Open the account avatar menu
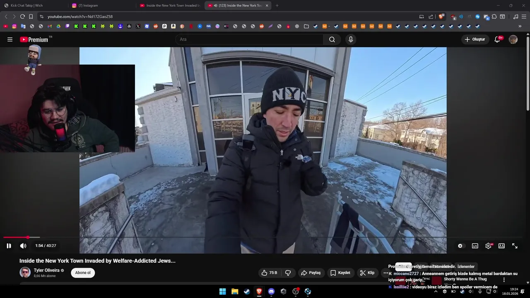 coord(513,39)
